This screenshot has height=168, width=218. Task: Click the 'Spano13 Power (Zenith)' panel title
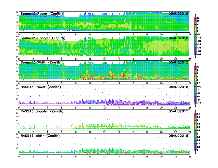click(x=42, y=14)
